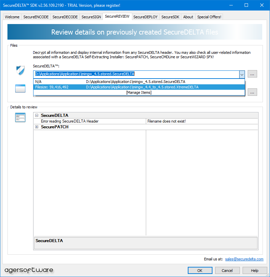Open the About tab
270x277 pixels.
tap(188, 17)
